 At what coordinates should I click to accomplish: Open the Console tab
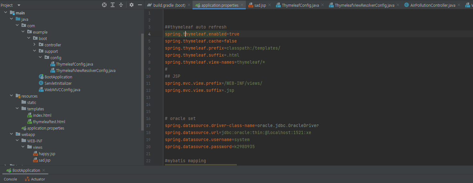[x=10, y=179]
